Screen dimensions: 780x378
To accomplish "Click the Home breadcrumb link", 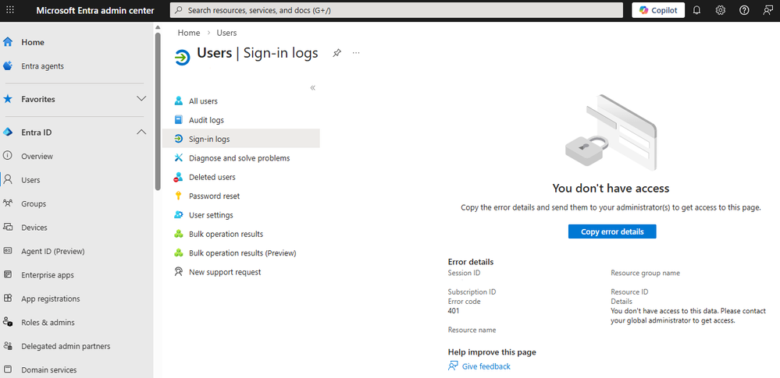I will click(x=189, y=33).
